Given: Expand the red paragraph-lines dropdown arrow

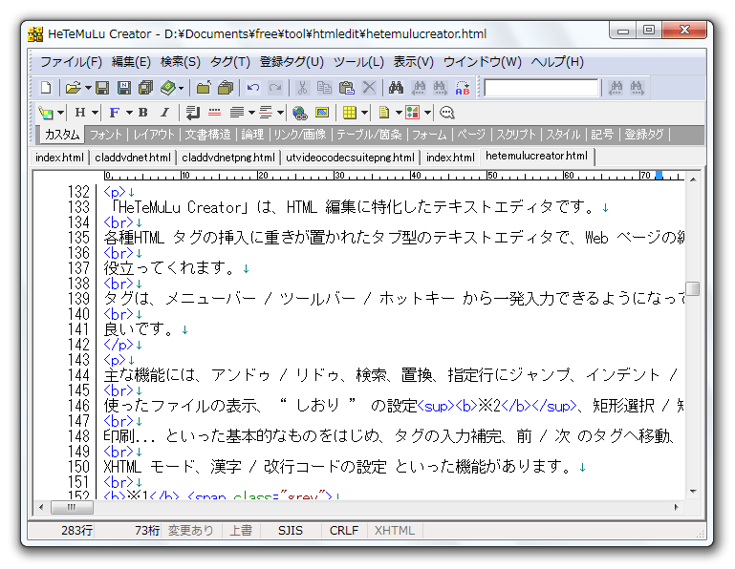Looking at the screenshot, I should pos(280,113).
